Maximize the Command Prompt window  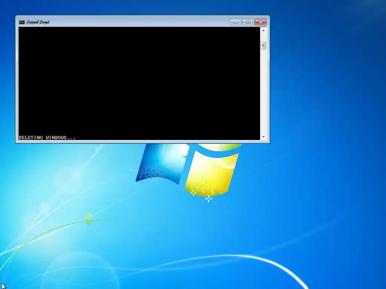248,22
